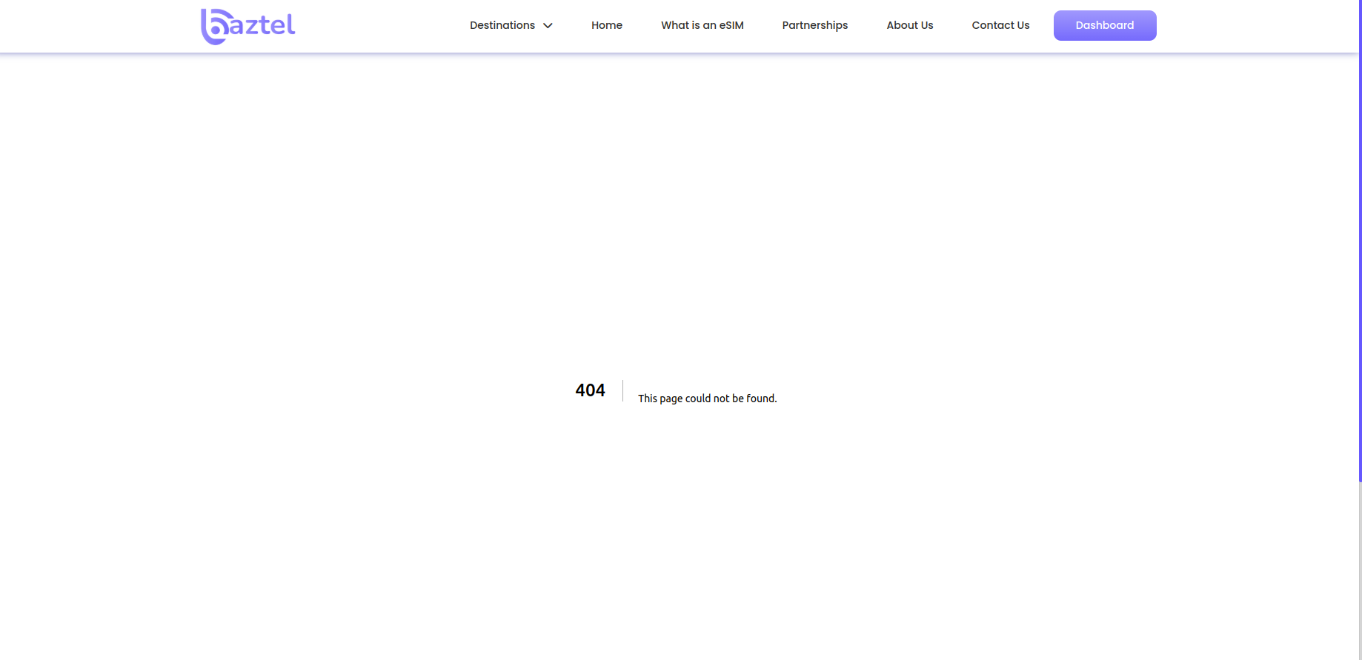Go to the Home page
The height and width of the screenshot is (660, 1362).
pyautogui.click(x=606, y=25)
